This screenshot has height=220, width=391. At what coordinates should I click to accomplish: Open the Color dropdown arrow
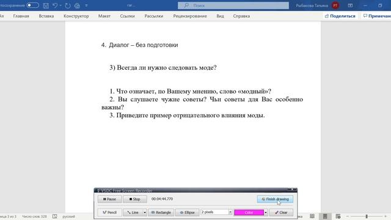point(266,212)
